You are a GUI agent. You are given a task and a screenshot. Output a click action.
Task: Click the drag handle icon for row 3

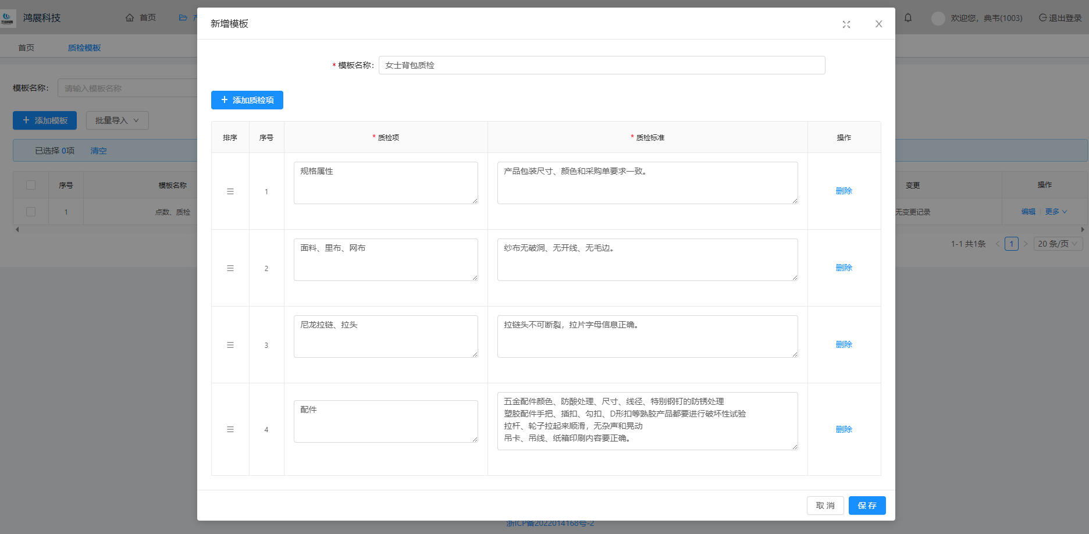pos(230,345)
